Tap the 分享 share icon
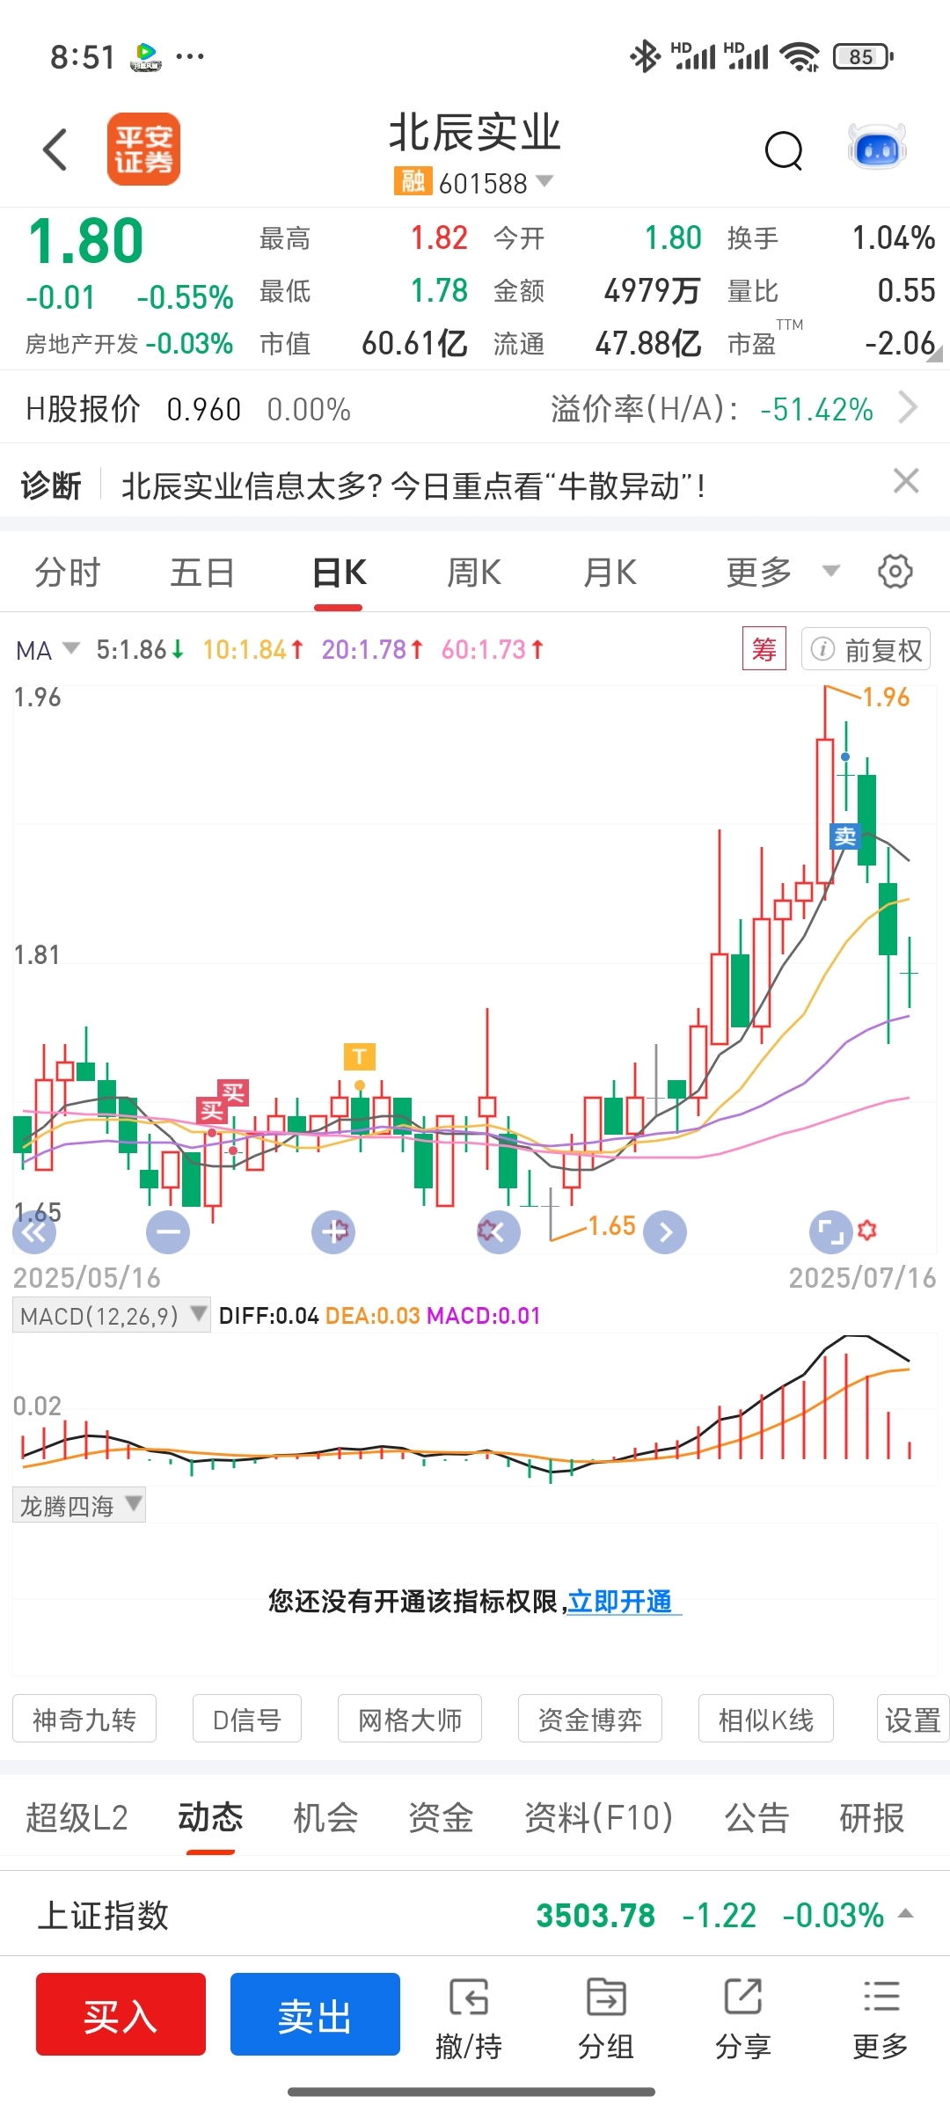This screenshot has width=950, height=2111. tap(743, 2020)
